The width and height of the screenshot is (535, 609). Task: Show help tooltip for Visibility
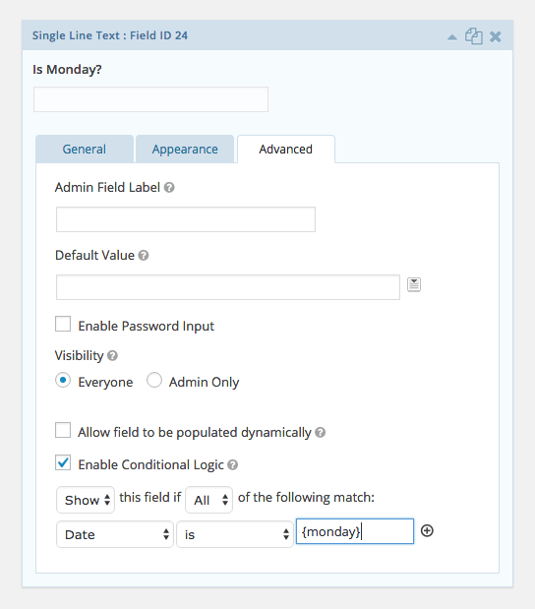112,356
